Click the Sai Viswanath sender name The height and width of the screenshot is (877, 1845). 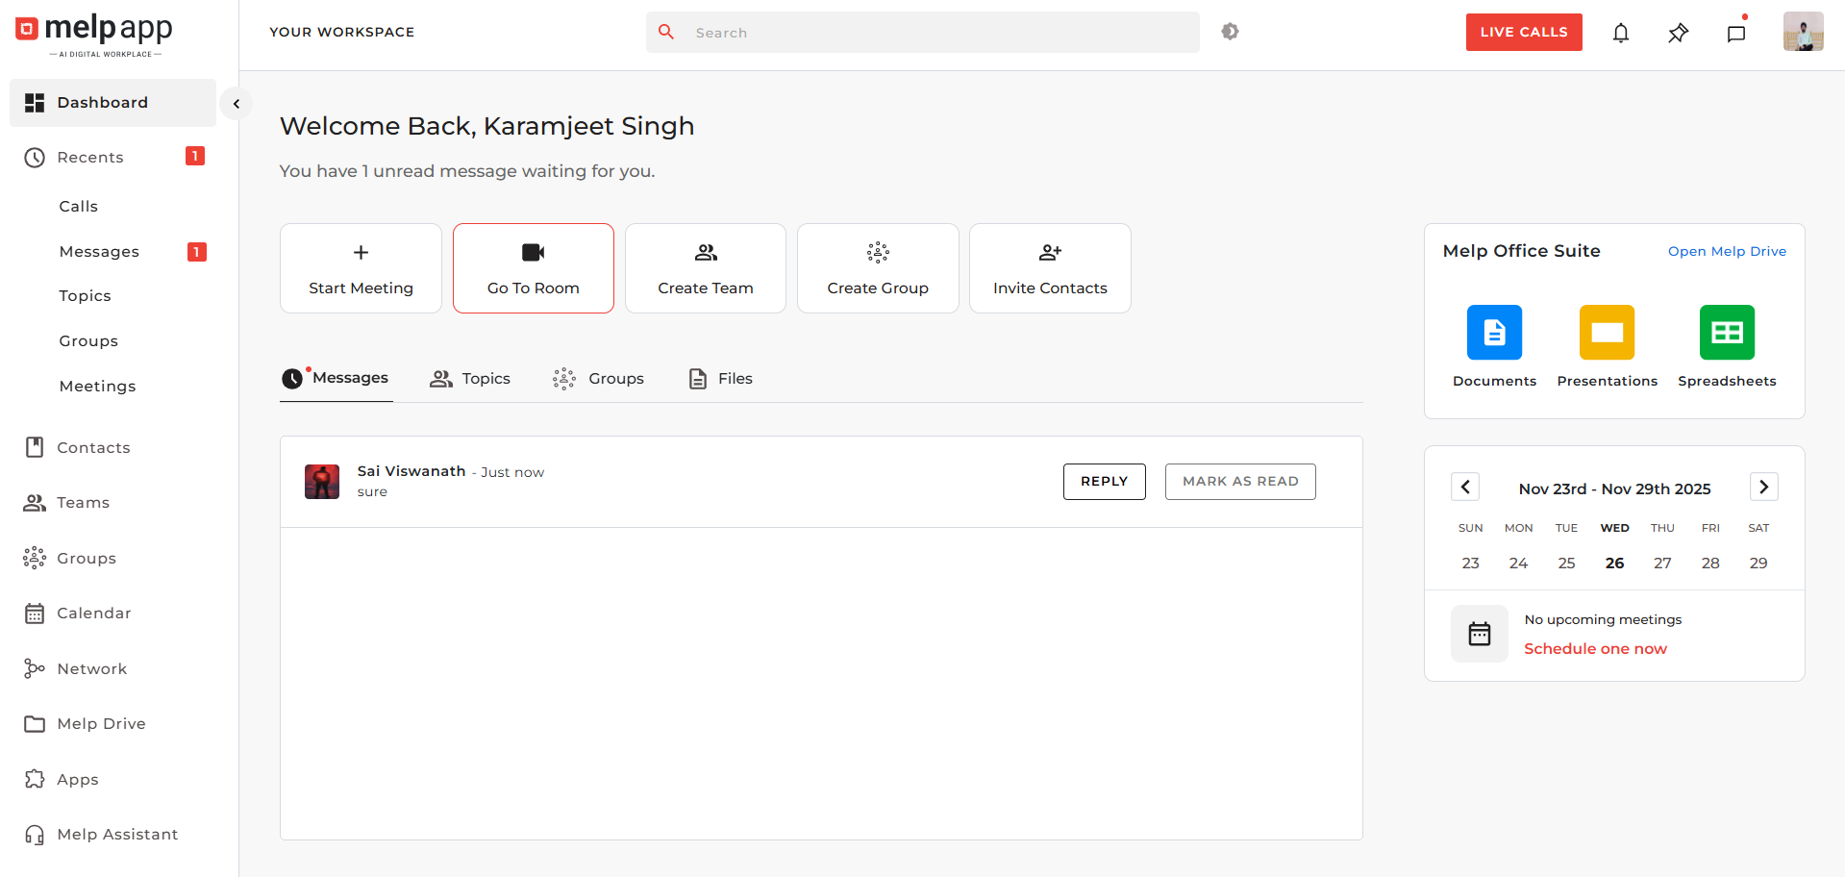[411, 471]
